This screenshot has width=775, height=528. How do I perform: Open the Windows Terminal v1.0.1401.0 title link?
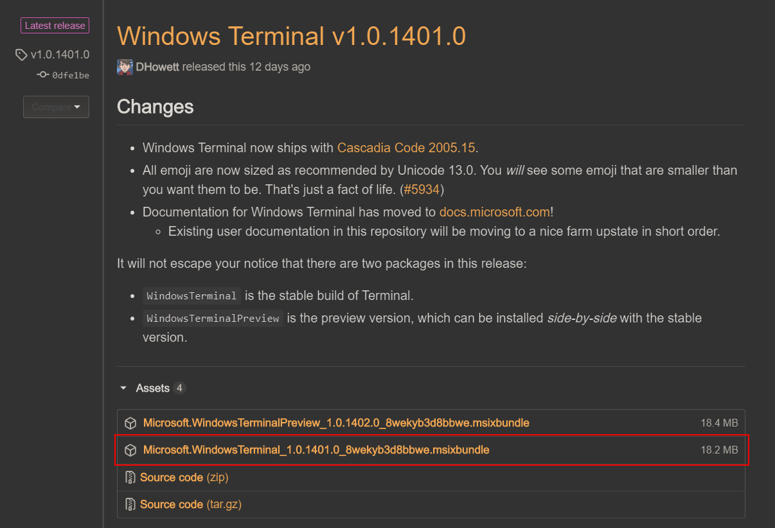coord(291,36)
